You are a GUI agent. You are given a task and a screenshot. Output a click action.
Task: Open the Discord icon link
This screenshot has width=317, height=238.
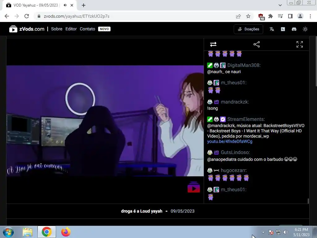point(294,29)
